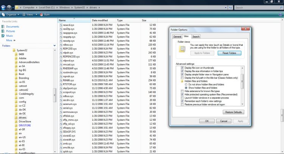Click the search magnifier icon
This screenshot has width=284, height=154.
pos(281,8)
